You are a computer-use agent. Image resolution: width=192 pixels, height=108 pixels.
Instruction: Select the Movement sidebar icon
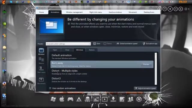[x=41, y=81]
